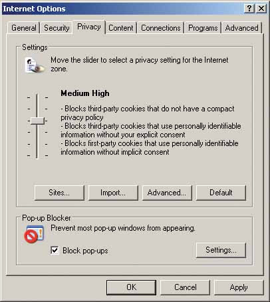Click the pop-up blocker prohibited icon

point(34,234)
